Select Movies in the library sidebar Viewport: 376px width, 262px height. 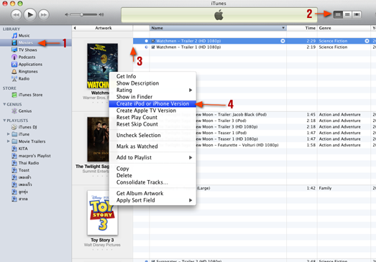pyautogui.click(x=25, y=42)
